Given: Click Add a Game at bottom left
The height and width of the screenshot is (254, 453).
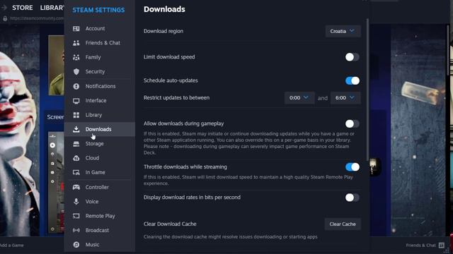Looking at the screenshot, I should point(12,246).
